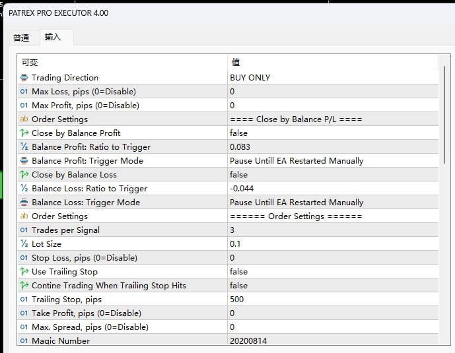Toggle Close by Balance Profit false value
Screen dimensions: 455x353
point(333,133)
